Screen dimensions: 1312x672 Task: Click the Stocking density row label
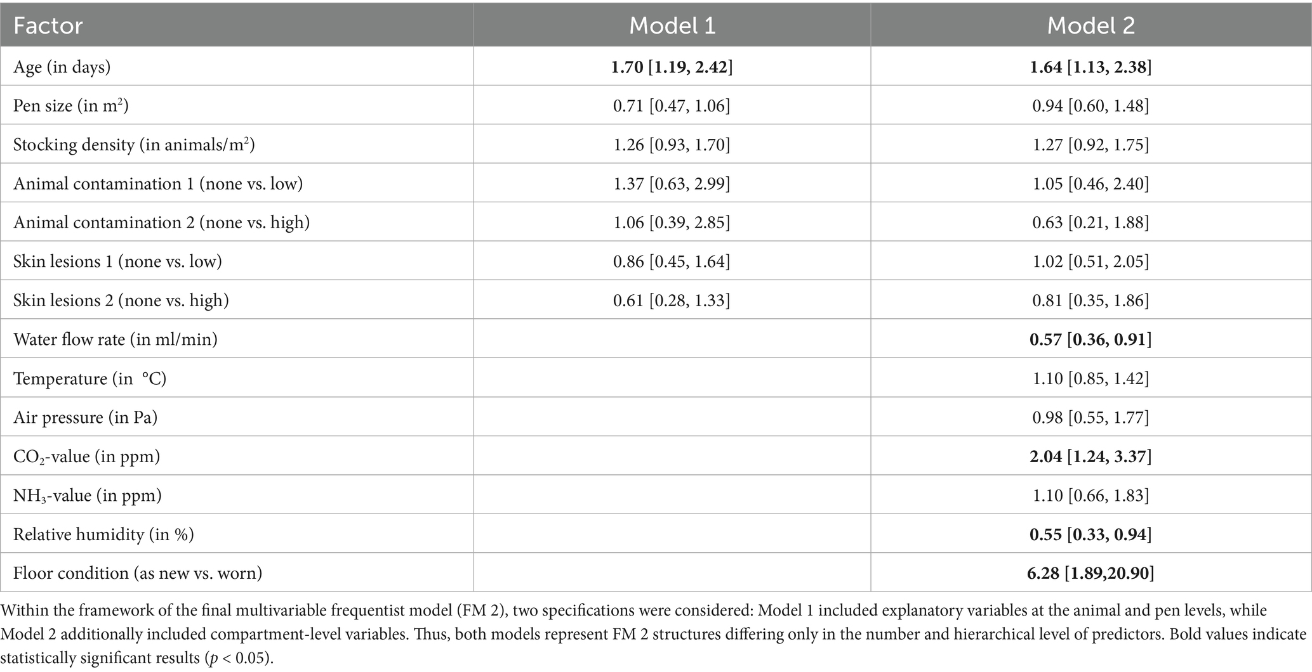[134, 145]
